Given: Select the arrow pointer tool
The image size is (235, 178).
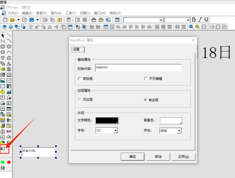Looking at the screenshot, I should 3,36.
